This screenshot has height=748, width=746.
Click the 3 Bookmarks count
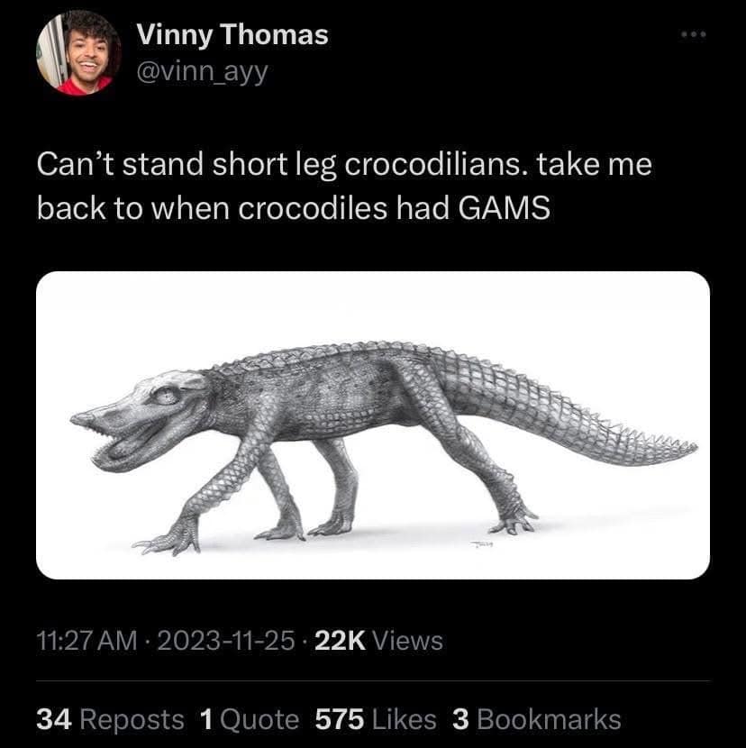click(536, 719)
